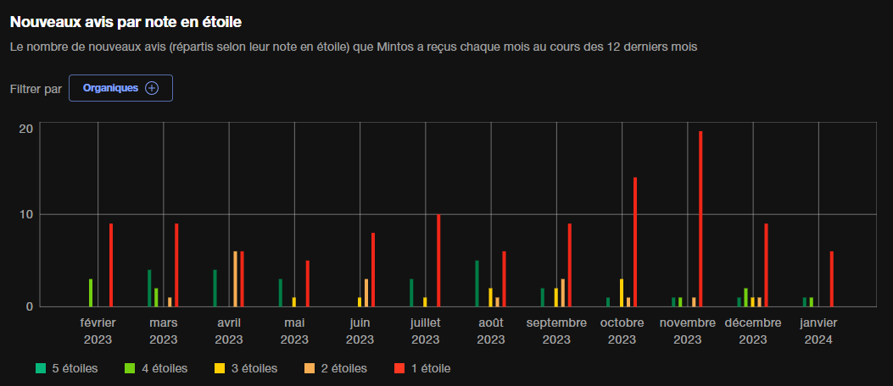This screenshot has width=893, height=386.
Task: Click the plus icon in Organiques filter
Action: pyautogui.click(x=152, y=88)
